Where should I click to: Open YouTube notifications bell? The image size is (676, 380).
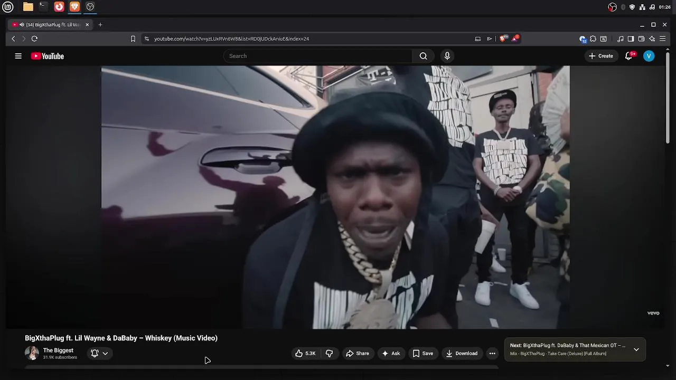pos(628,56)
